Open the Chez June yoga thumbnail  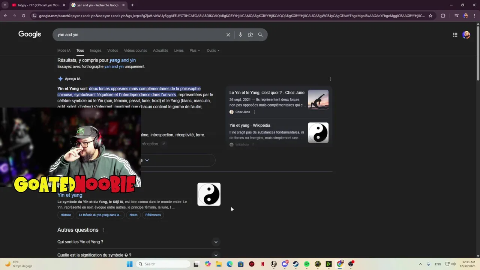[x=318, y=100]
